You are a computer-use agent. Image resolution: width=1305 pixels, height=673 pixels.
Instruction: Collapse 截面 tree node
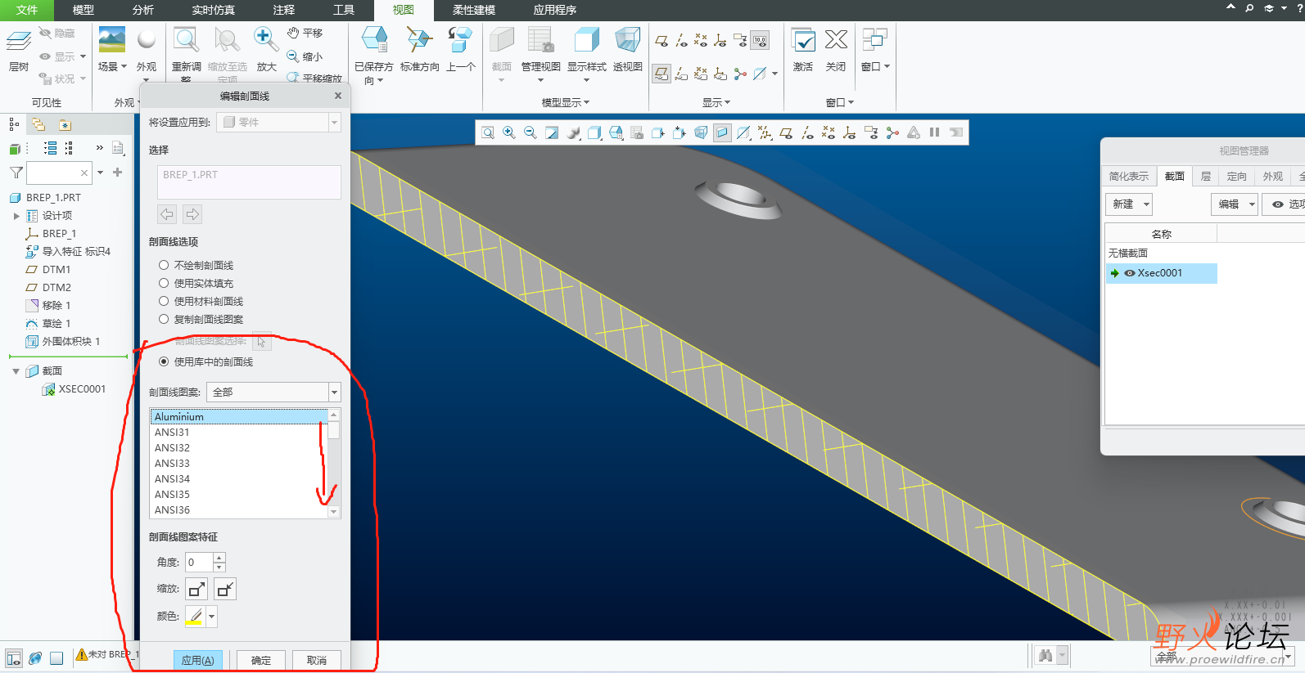[x=16, y=371]
